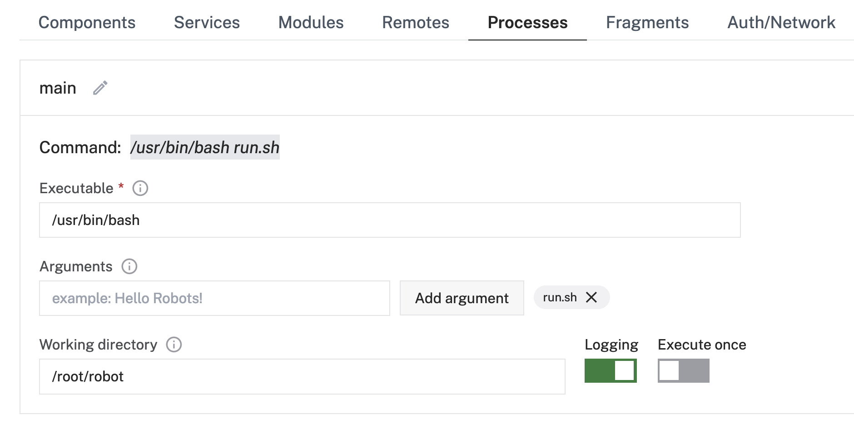Image resolution: width=854 pixels, height=430 pixels.
Task: Switch to the Auth/Network tab
Action: (781, 22)
